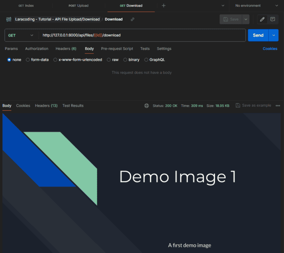
Task: Switch to the GET Index tab
Action: click(x=26, y=6)
